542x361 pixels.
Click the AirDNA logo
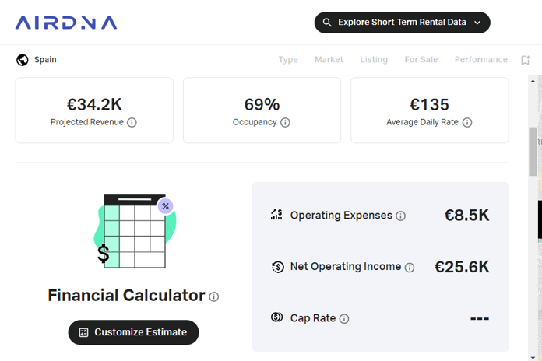coord(66,23)
